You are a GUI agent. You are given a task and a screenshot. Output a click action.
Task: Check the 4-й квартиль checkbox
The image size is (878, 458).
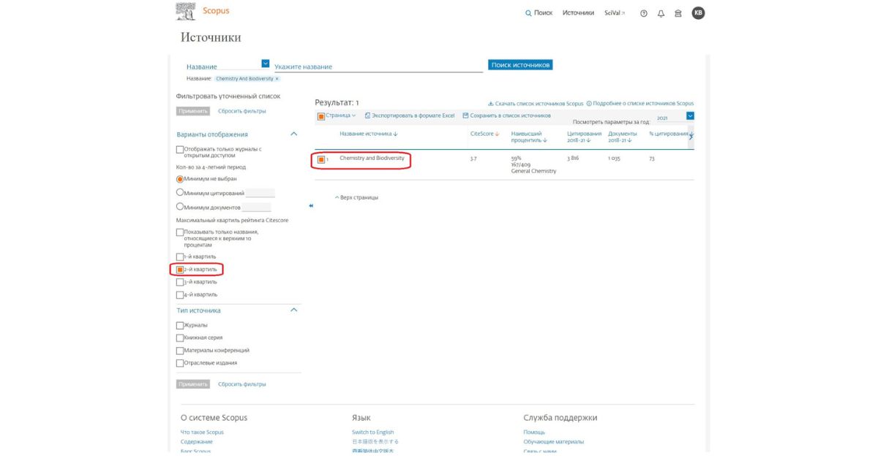click(180, 295)
